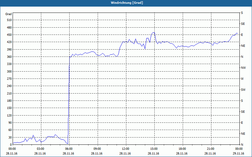Image resolution: width=252 pixels, height=157 pixels.
Task: Click the 420 y-axis tick label
Action: [9, 42]
